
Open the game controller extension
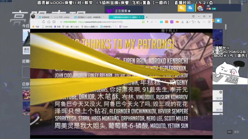(x=177, y=22)
